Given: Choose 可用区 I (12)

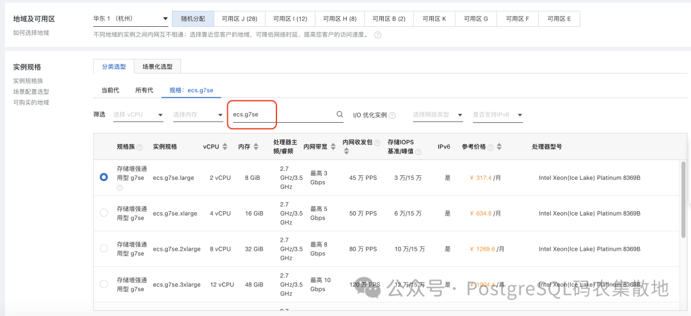Looking at the screenshot, I should [290, 19].
